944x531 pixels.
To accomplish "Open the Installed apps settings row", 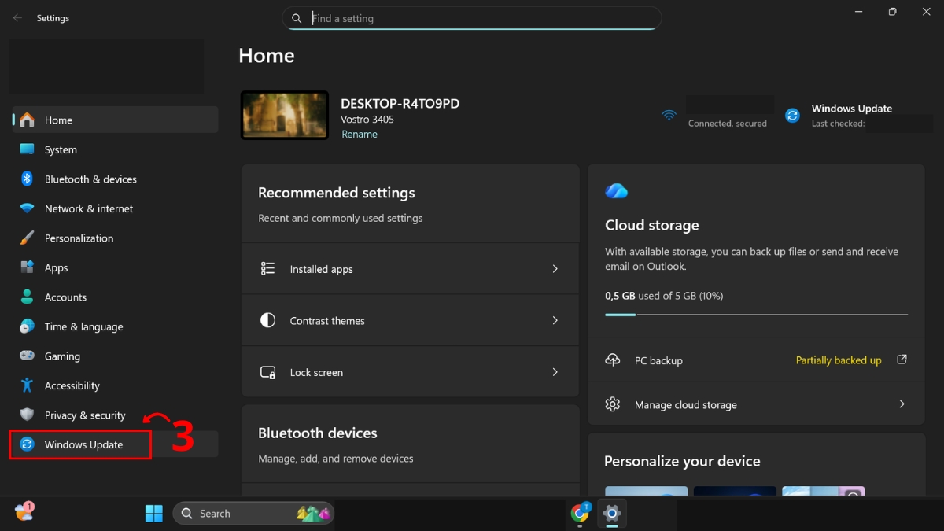I will tap(409, 268).
